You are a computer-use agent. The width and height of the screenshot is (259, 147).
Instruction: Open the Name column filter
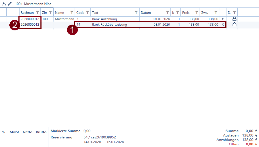tap(72, 12)
